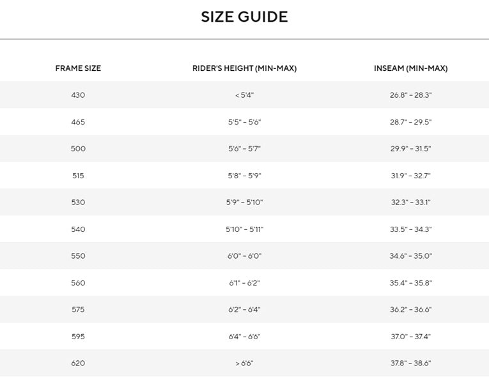Select the FRAME SIZE column header
The width and height of the screenshot is (489, 382).
click(x=78, y=68)
